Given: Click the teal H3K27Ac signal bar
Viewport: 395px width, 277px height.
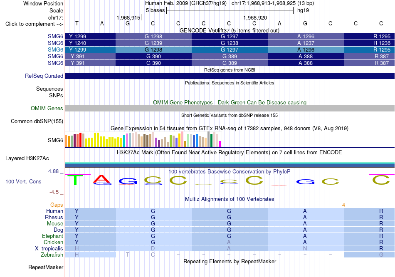Looking at the screenshot, I should tap(230, 163).
